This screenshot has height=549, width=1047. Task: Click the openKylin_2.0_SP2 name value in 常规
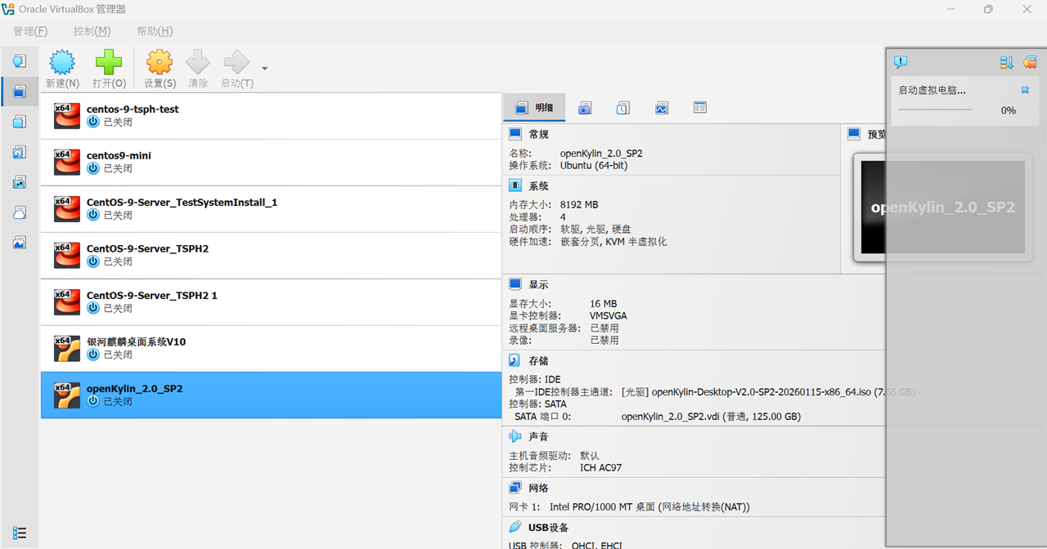coord(601,154)
